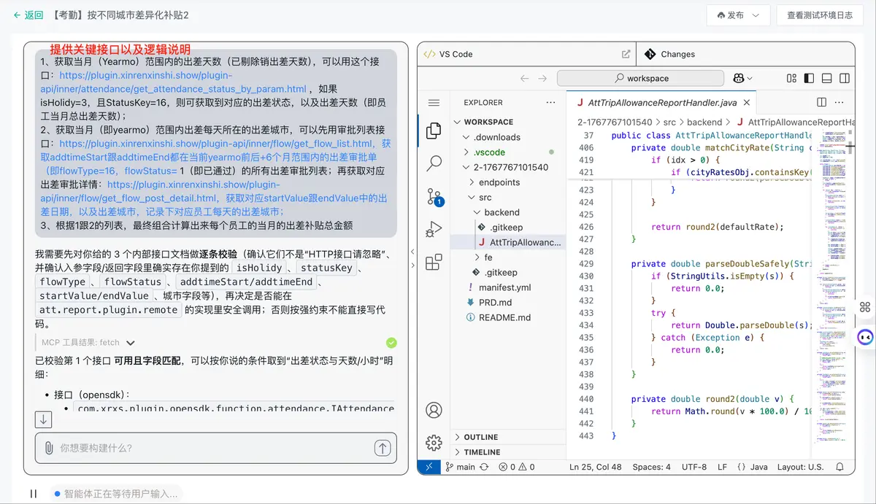Click 查看测试环境日志 button
Screen dimensions: 876x504
coord(819,15)
